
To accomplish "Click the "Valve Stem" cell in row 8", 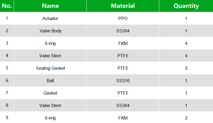I will pos(50,105).
